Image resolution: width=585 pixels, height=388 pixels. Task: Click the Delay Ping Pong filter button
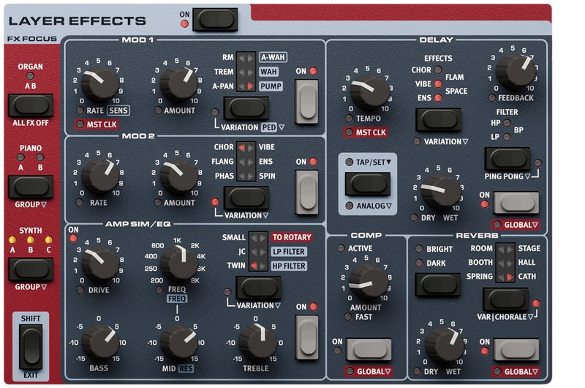(x=507, y=159)
